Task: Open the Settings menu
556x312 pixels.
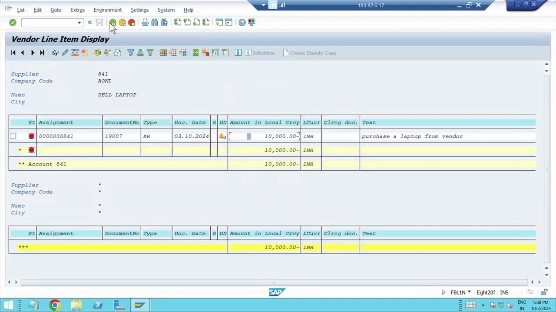Action: [139, 10]
